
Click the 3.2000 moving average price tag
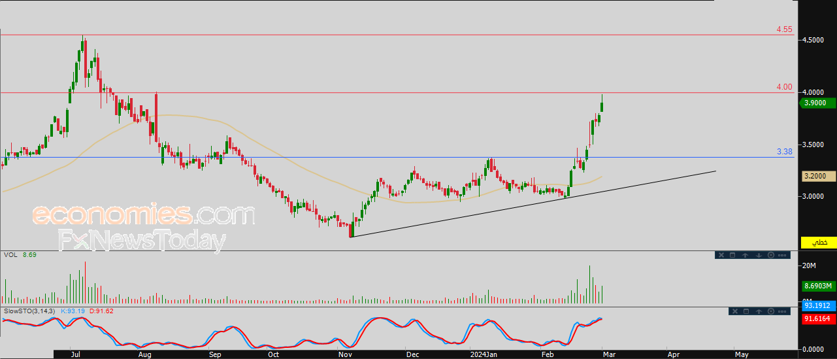pyautogui.click(x=819, y=176)
